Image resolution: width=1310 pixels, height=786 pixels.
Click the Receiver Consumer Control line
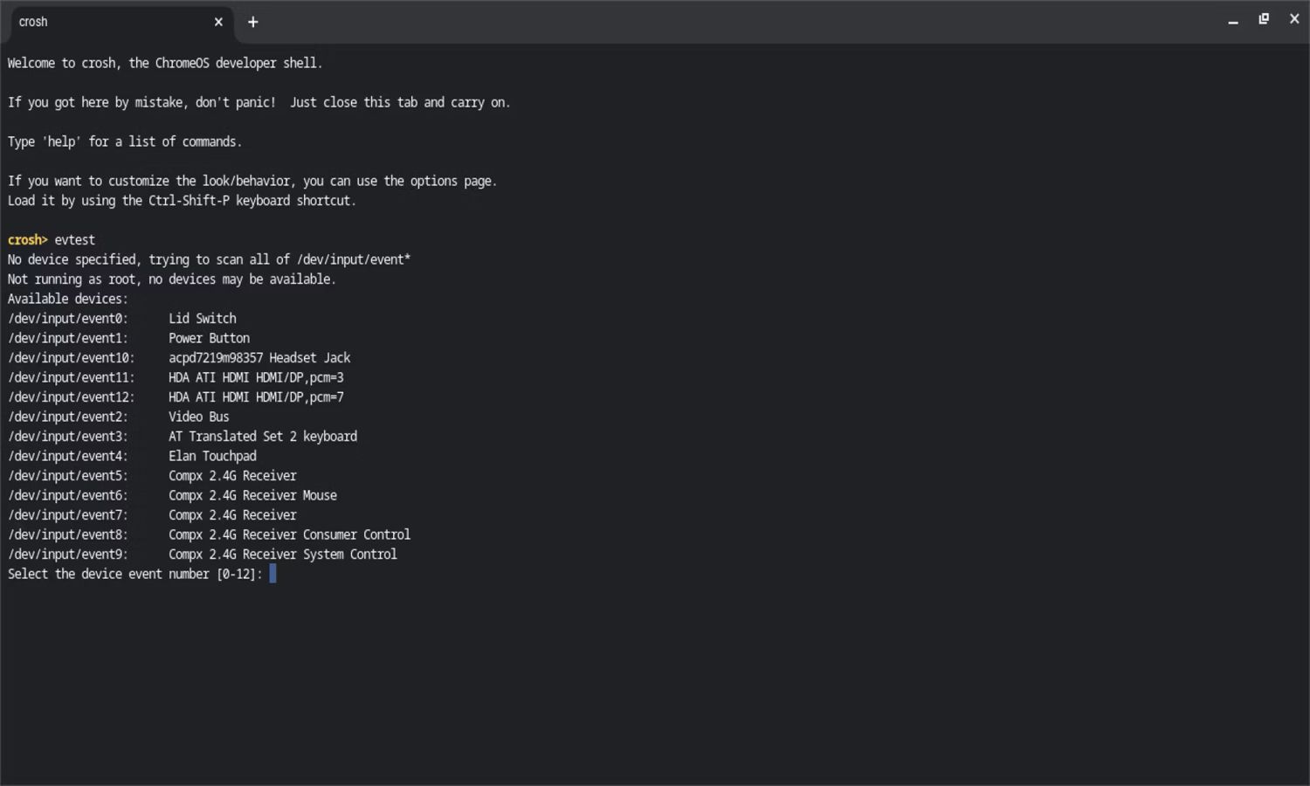click(289, 534)
